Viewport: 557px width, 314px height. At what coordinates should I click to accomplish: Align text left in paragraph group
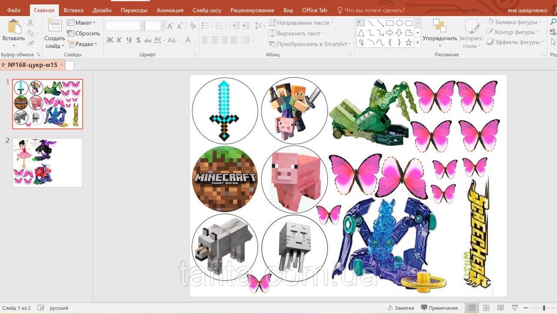tap(205, 40)
